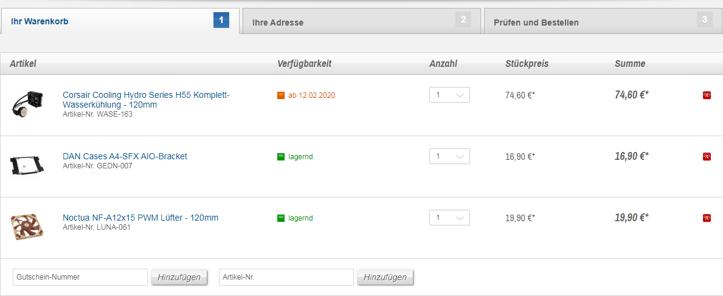Focus the Artikel-Nr. input field

tap(286, 277)
